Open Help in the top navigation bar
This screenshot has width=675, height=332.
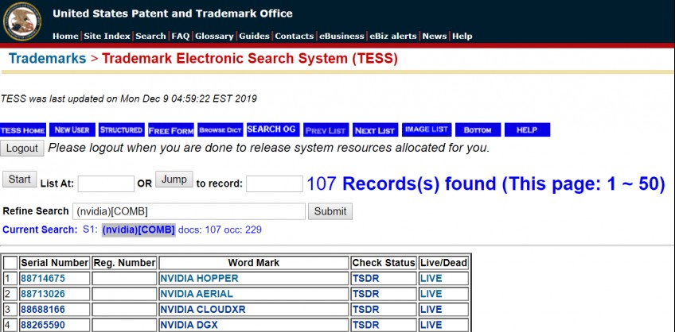coord(462,37)
